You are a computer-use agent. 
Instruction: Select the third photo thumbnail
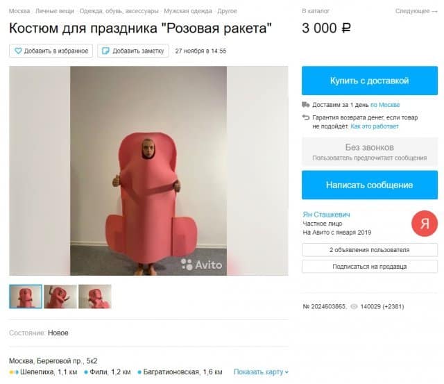pyautogui.click(x=95, y=297)
